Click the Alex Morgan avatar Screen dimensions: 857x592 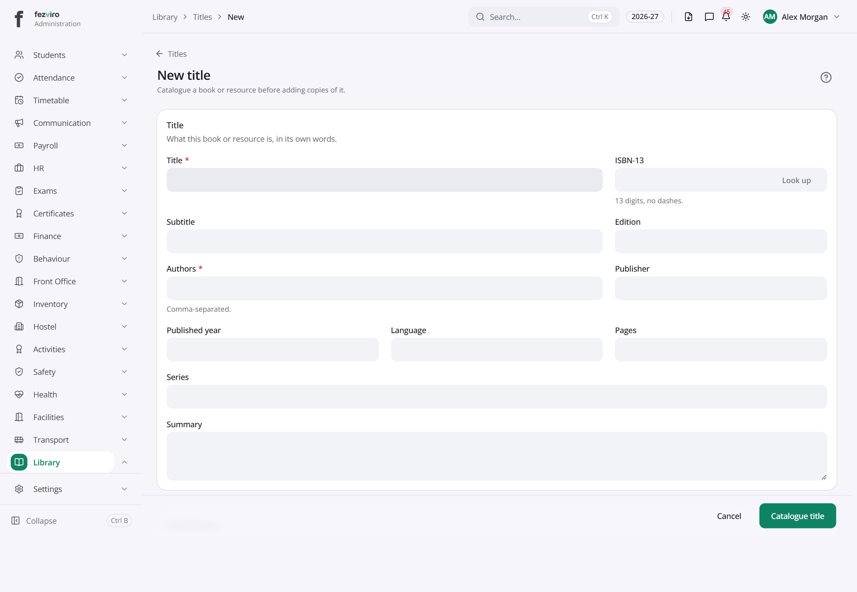tap(770, 17)
